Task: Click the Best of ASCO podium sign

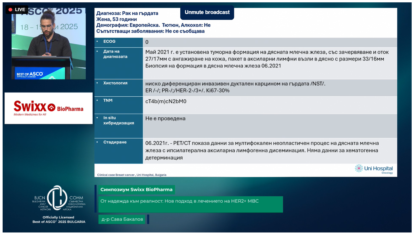Action: point(30,74)
